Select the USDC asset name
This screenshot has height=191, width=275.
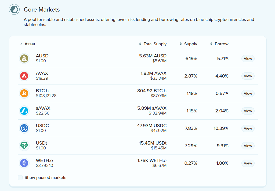pyautogui.click(x=42, y=126)
